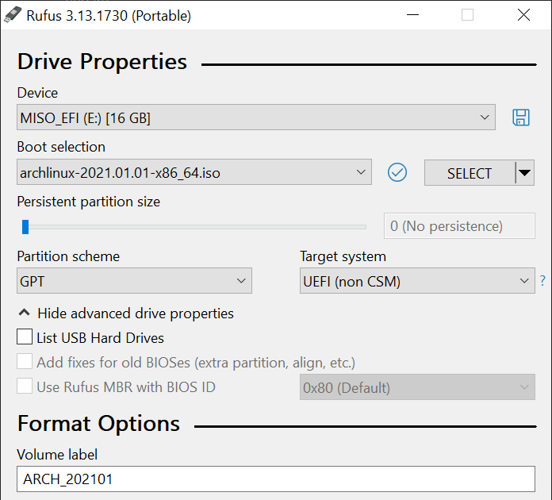The image size is (552, 500).
Task: Open the arrow menu beside SELECT
Action: tap(524, 173)
